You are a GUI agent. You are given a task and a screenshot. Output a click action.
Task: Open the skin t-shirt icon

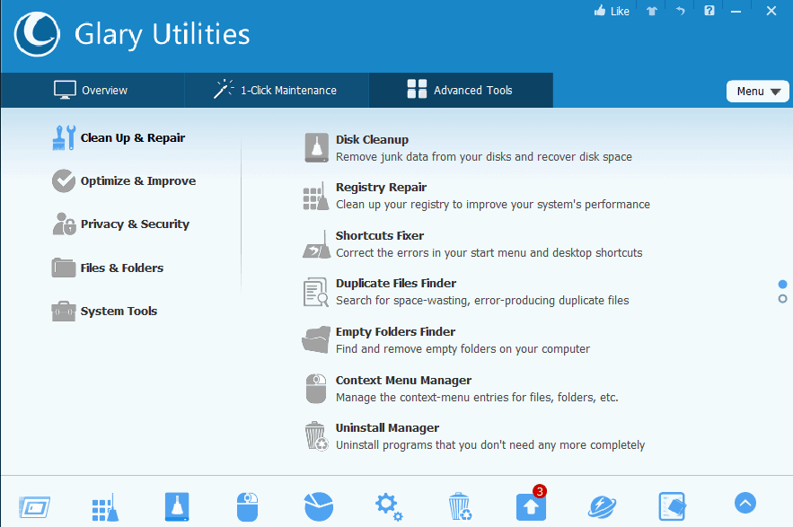tap(652, 11)
